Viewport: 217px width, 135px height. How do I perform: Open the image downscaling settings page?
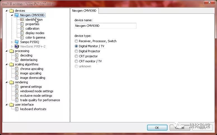pos(33,78)
